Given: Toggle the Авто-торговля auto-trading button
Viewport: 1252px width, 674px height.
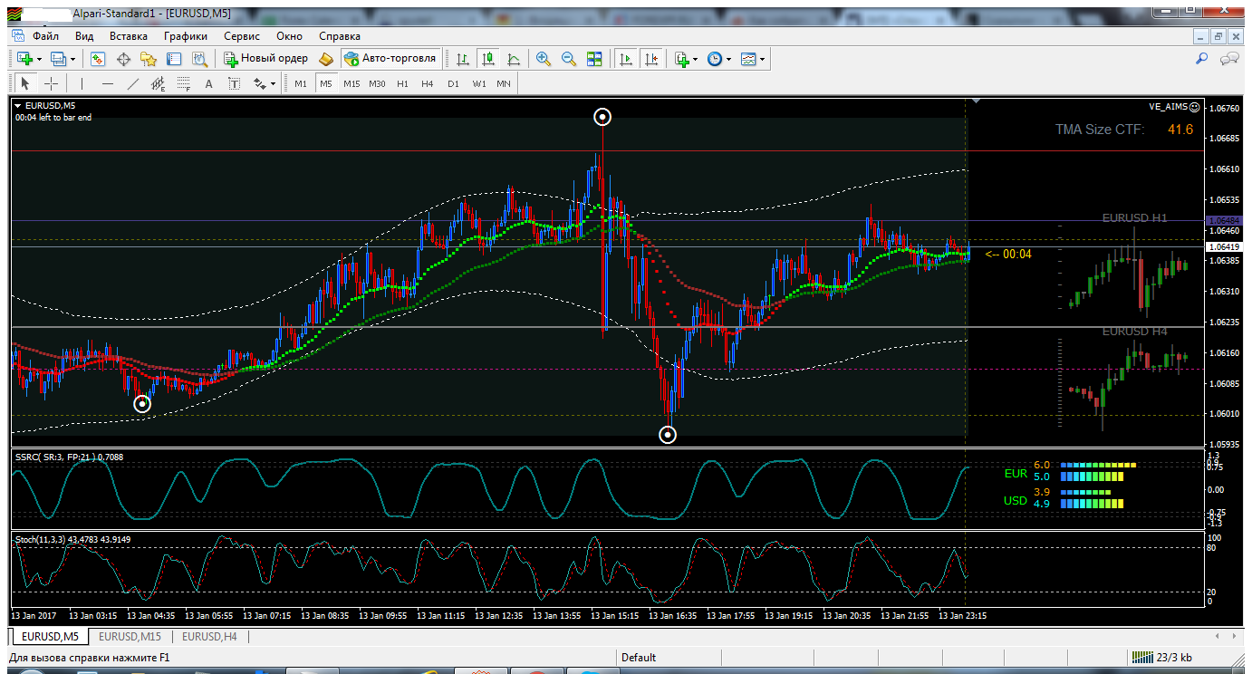Looking at the screenshot, I should [x=390, y=58].
